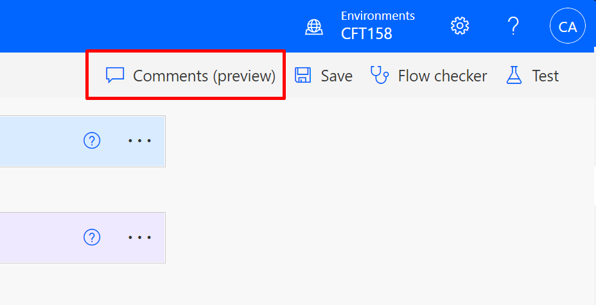The width and height of the screenshot is (596, 305).
Task: Click the Save floppy disk icon
Action: click(x=303, y=76)
